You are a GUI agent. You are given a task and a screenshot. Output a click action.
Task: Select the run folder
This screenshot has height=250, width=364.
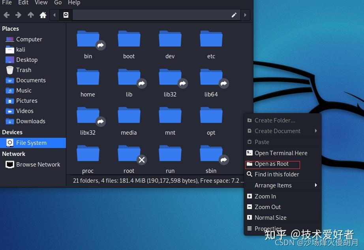tap(170, 159)
